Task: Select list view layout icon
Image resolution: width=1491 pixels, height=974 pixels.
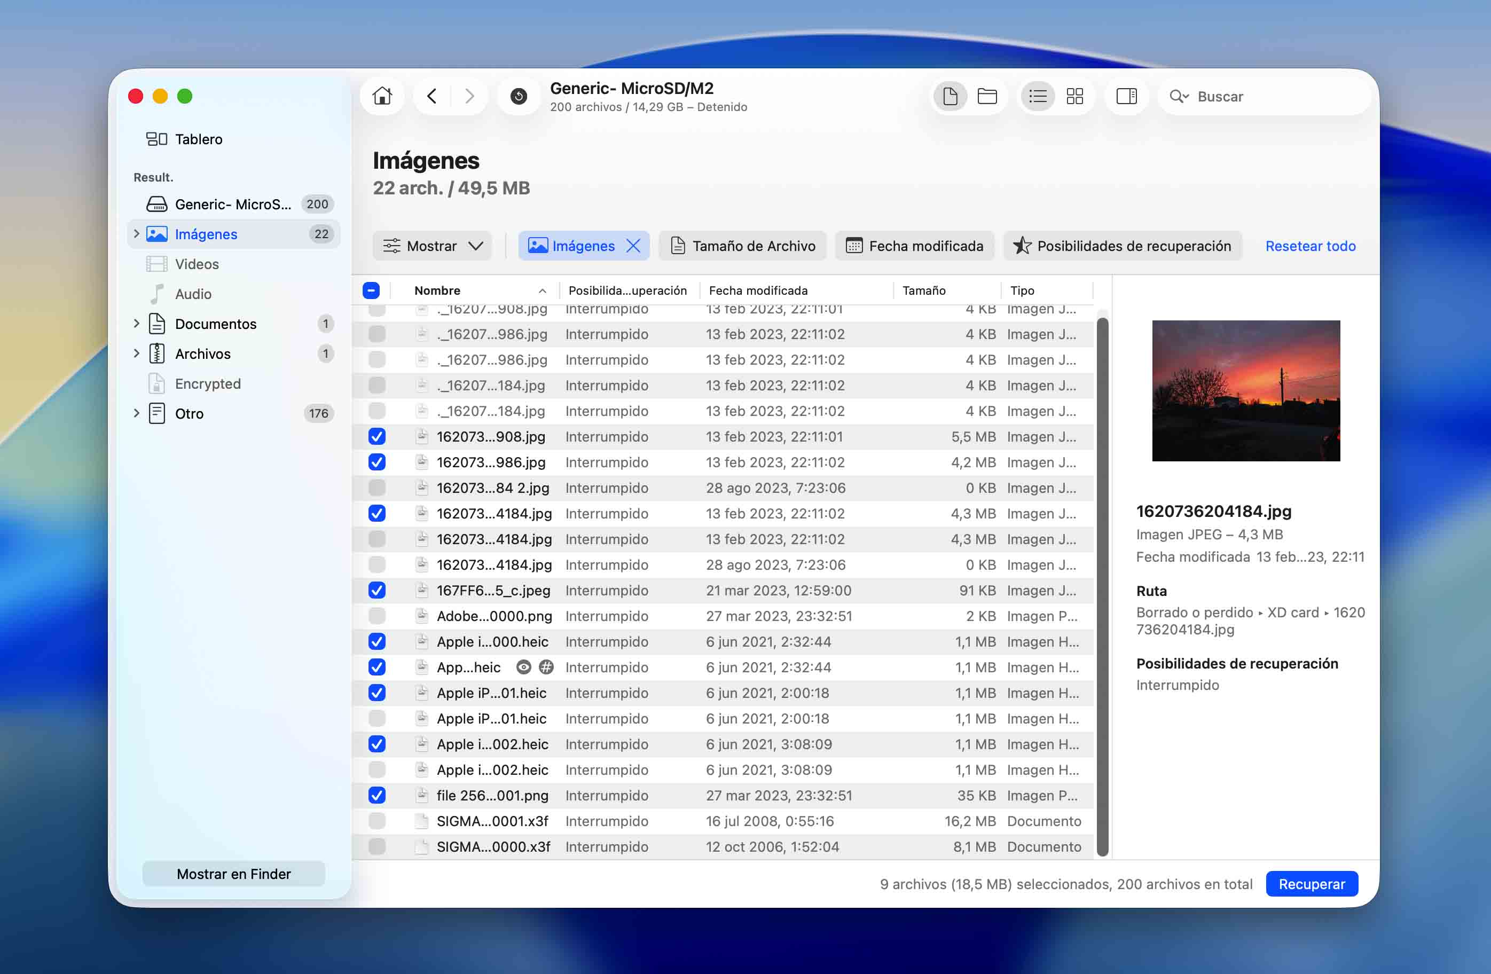Action: (x=1038, y=96)
